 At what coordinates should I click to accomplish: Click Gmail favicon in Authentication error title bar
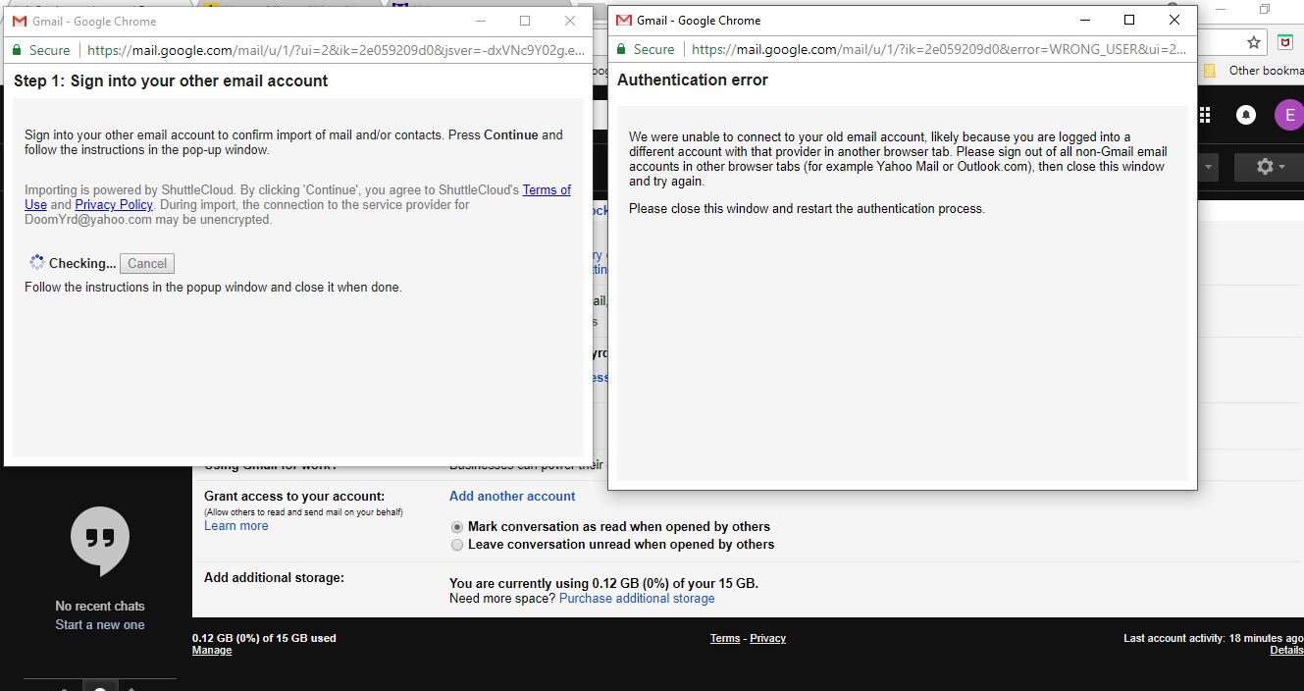pyautogui.click(x=623, y=20)
